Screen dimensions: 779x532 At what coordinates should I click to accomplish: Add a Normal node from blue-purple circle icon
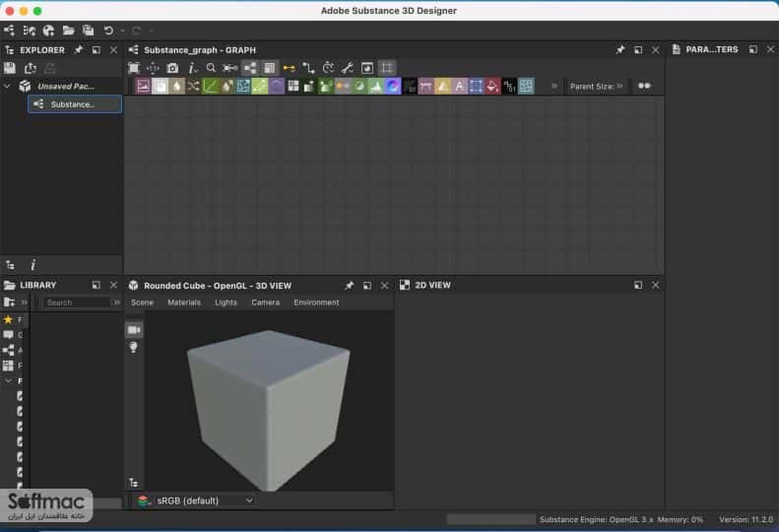pyautogui.click(x=393, y=86)
